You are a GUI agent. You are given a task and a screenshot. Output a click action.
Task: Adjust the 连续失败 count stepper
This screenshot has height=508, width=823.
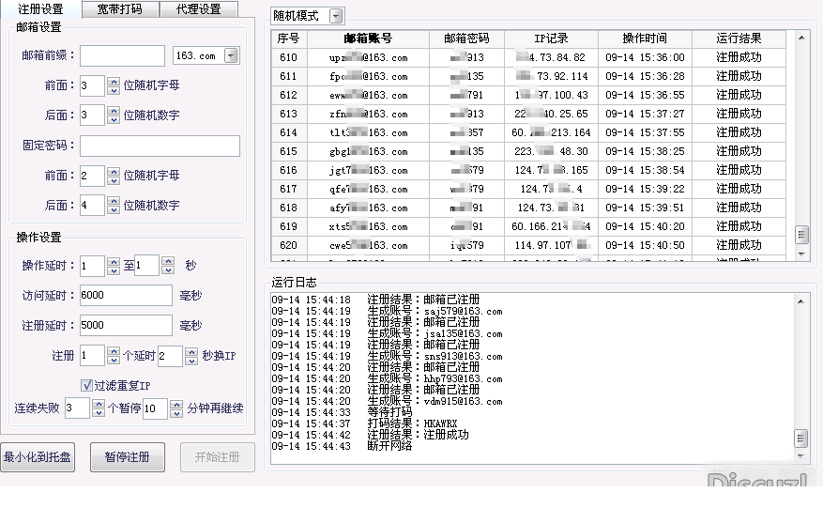(99, 408)
